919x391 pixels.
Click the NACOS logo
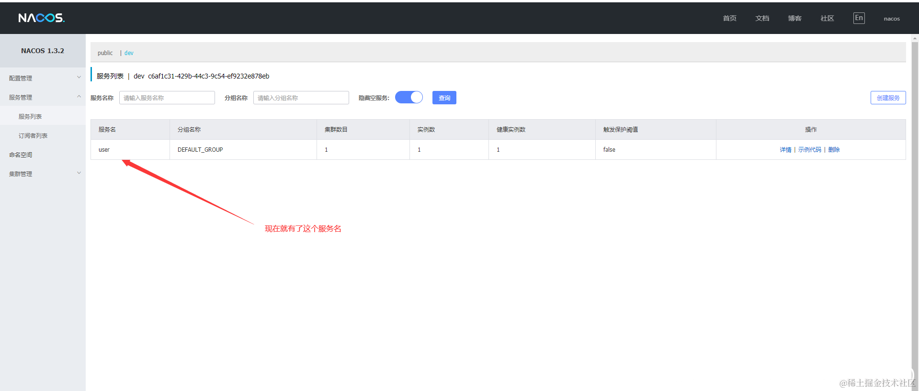point(41,18)
